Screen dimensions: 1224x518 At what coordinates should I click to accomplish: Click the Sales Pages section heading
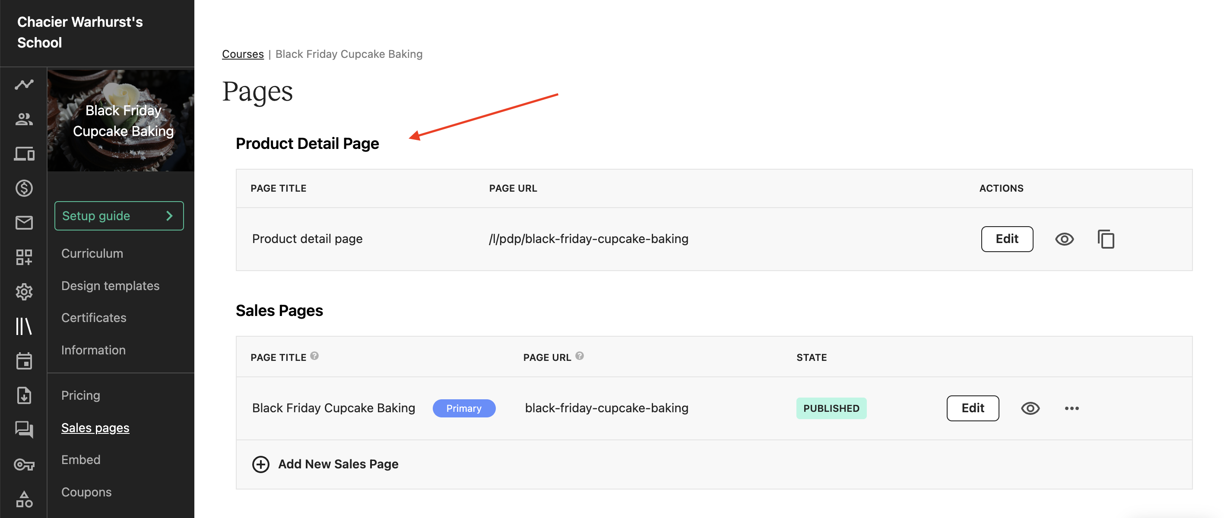(x=279, y=311)
